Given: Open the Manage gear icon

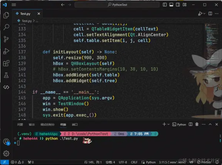Looking at the screenshot, I should (6, 154).
